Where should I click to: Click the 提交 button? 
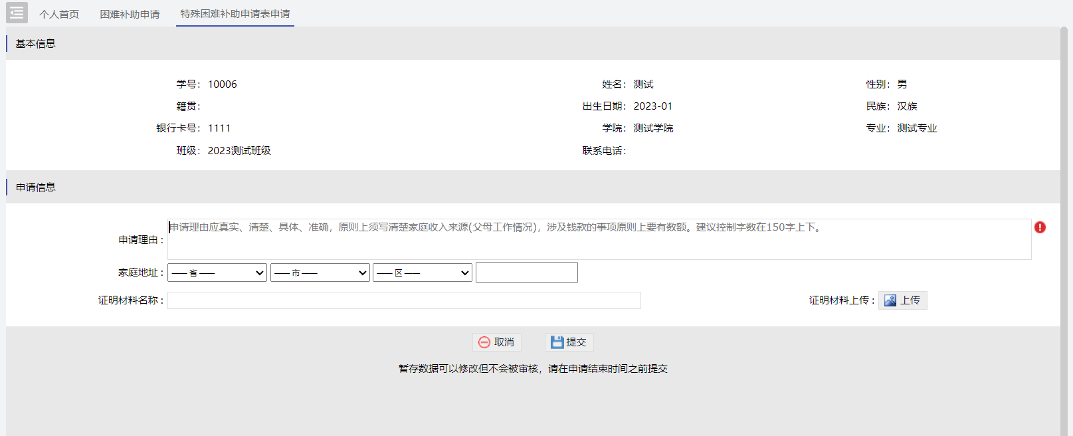point(569,342)
